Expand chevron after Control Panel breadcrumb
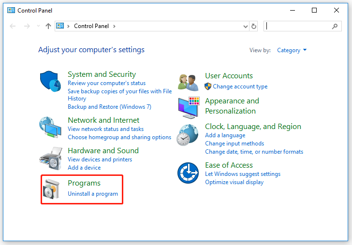Viewport: 352px width, 245px height. [114, 26]
